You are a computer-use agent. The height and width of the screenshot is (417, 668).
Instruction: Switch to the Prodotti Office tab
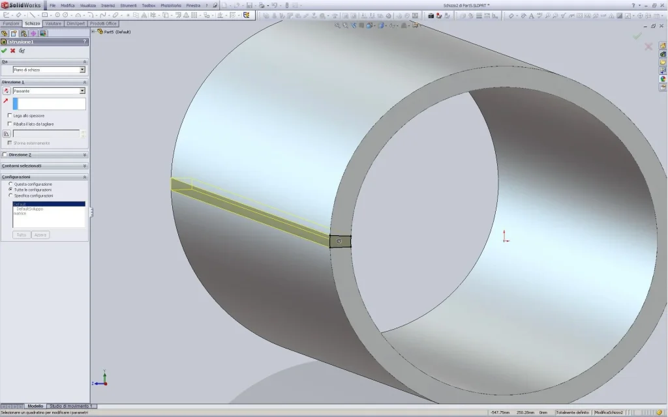(103, 24)
